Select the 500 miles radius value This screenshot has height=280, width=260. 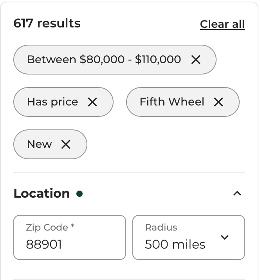(x=175, y=245)
